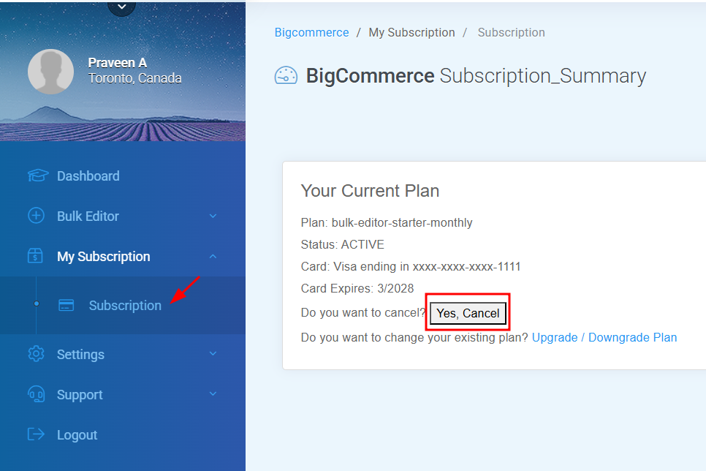Click the Bulk Editor plus circle icon
Viewport: 706px width, 471px height.
(x=36, y=216)
